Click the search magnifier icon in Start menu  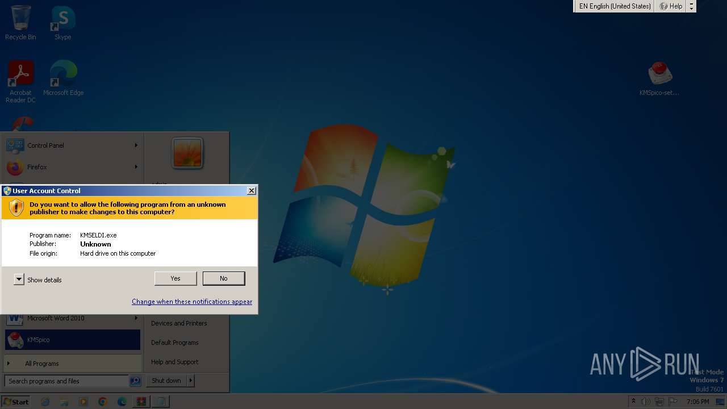pyautogui.click(x=135, y=381)
